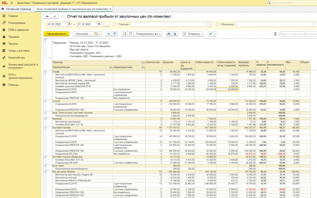Click the star icon to favorite the report

[63, 16]
